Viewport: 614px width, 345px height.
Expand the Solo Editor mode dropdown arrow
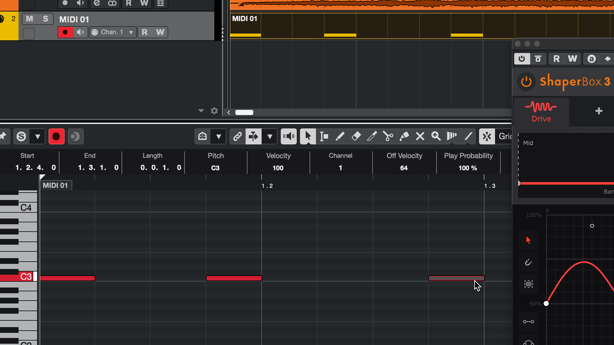click(x=37, y=136)
